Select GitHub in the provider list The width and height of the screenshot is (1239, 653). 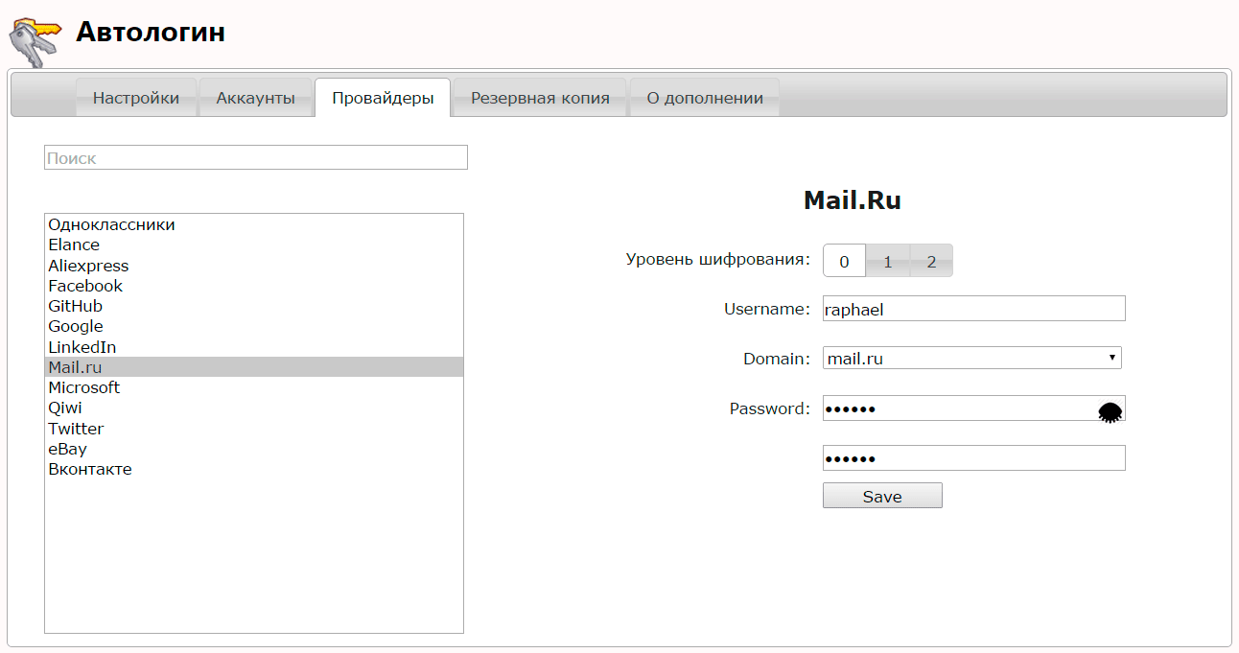pos(254,307)
